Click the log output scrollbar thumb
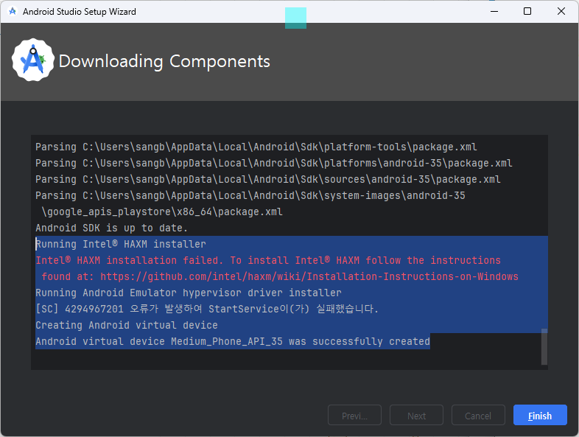579x437 pixels. (544, 346)
